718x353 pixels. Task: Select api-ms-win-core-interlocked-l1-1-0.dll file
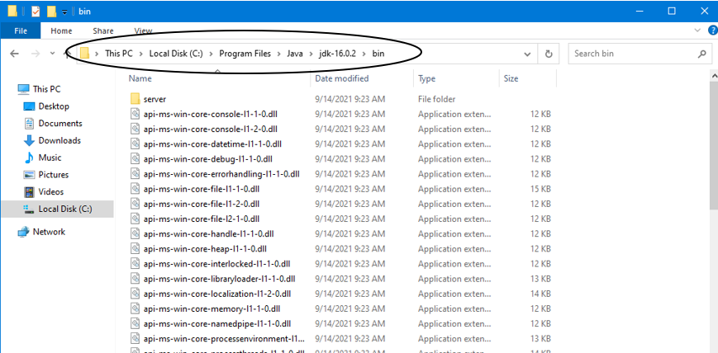(x=217, y=264)
